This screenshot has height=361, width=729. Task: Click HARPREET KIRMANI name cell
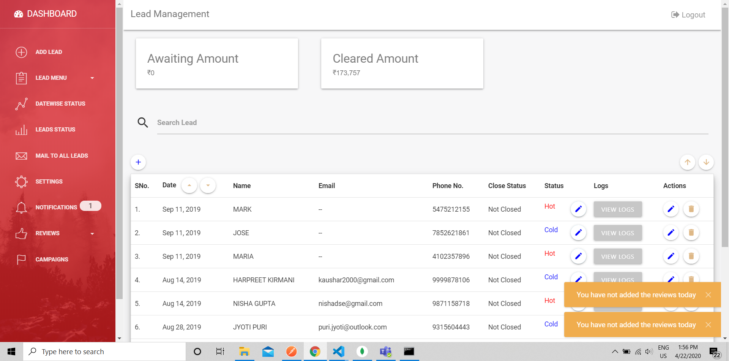(264, 280)
